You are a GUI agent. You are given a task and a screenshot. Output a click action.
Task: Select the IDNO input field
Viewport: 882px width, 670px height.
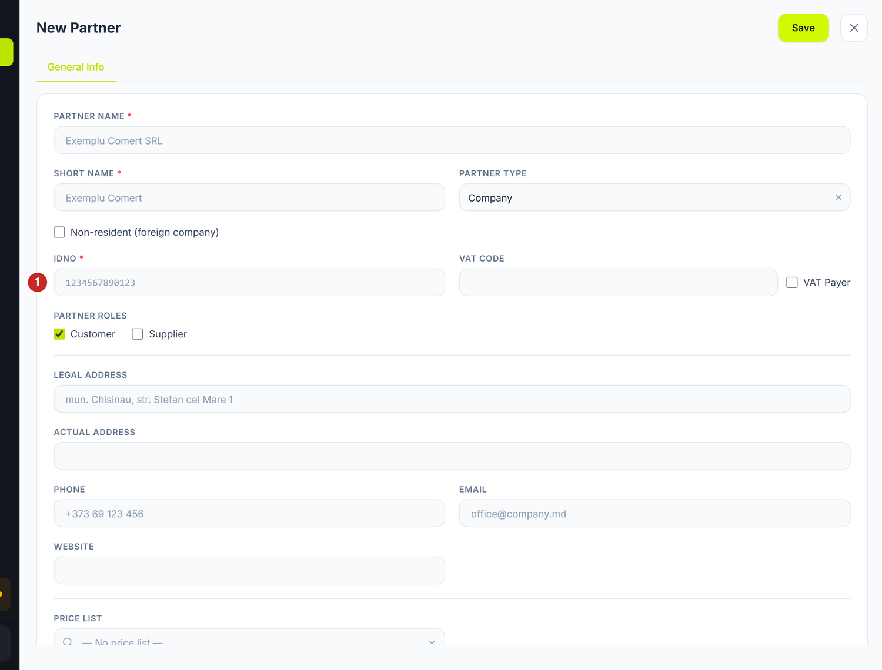point(249,283)
